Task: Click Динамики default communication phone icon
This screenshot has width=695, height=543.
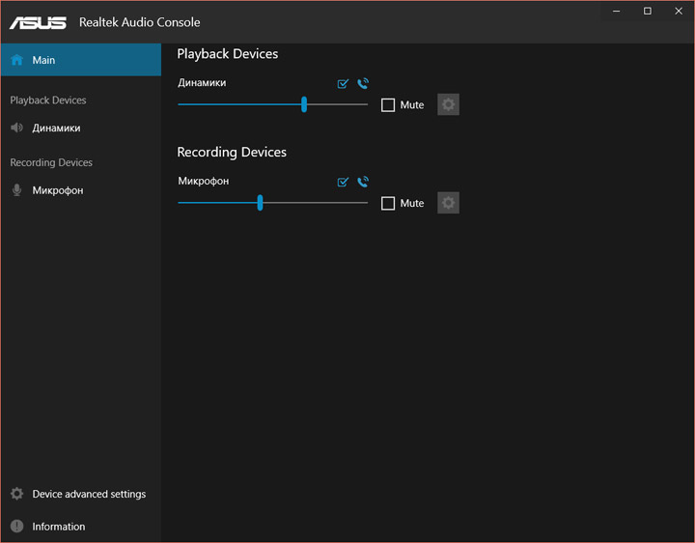Action: tap(363, 84)
